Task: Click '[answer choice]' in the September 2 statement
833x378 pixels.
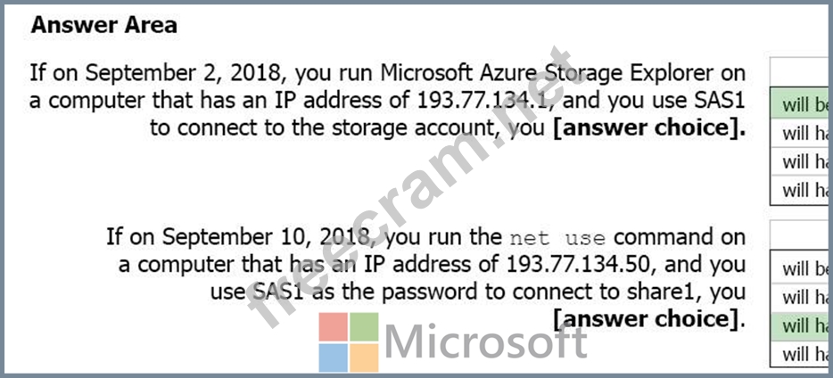Action: pyautogui.click(x=649, y=127)
